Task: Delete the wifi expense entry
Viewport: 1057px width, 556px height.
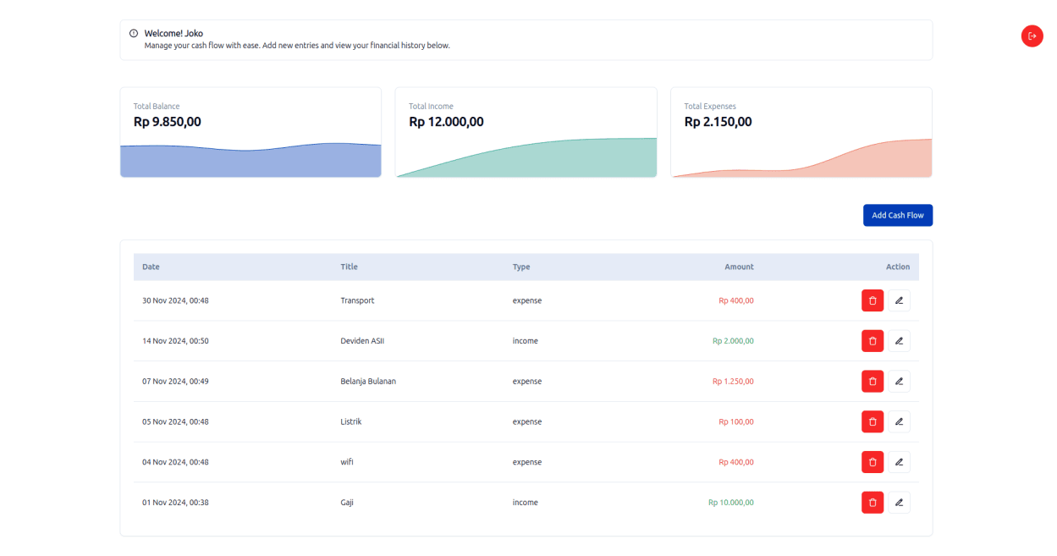Action: [873, 462]
